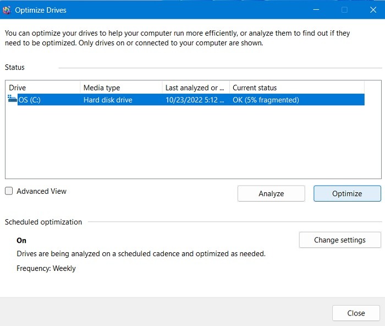
Task: Click the Frequency: Weekly text
Action: point(46,268)
